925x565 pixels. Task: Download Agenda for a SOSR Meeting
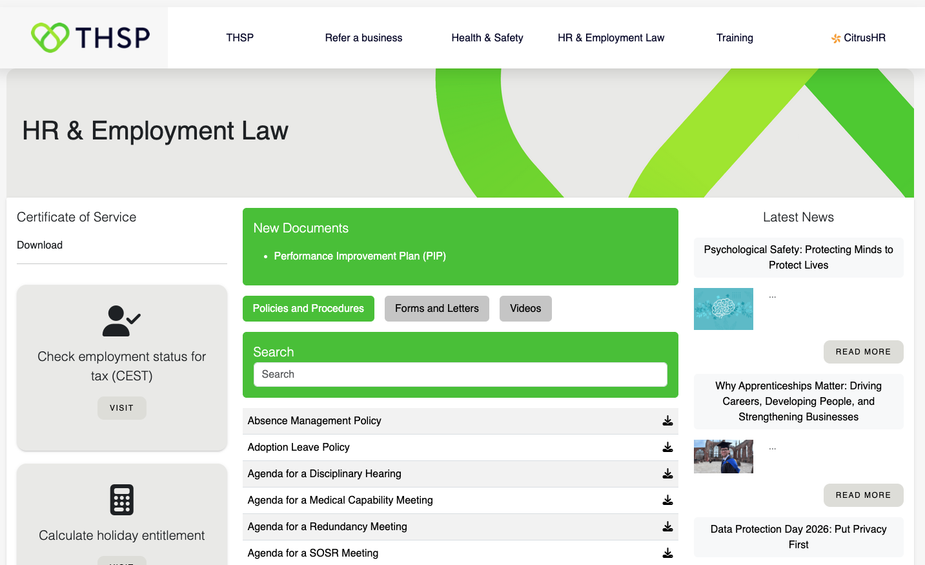click(x=667, y=553)
